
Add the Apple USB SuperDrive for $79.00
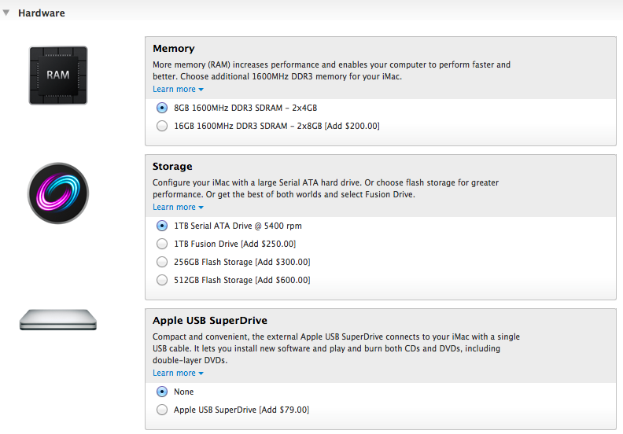coord(162,410)
